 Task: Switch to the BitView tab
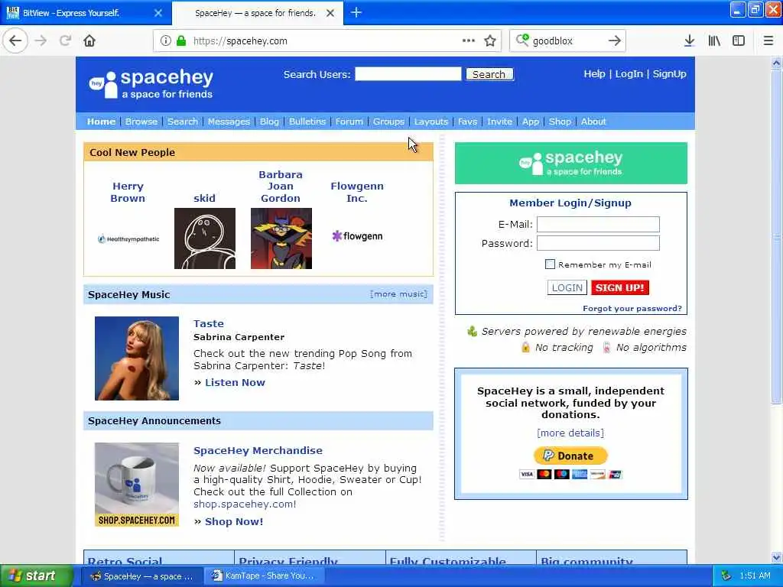(86, 12)
